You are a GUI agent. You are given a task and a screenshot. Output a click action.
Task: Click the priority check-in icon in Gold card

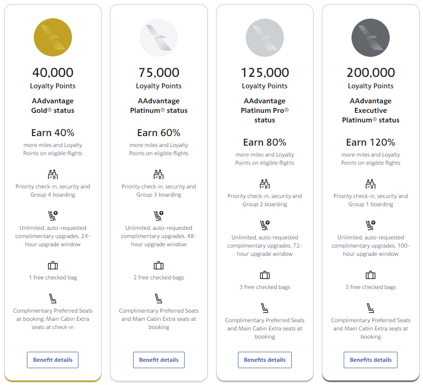pos(53,174)
